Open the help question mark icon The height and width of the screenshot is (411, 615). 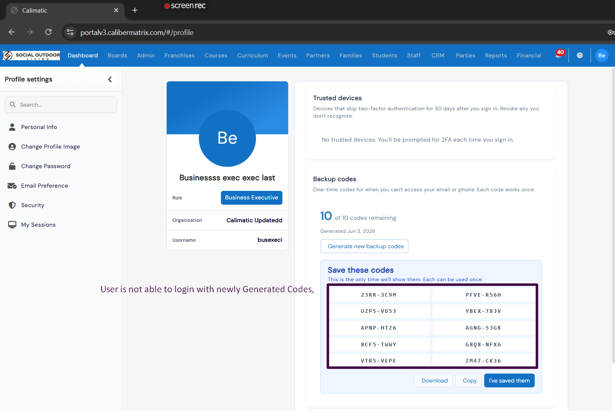(580, 55)
